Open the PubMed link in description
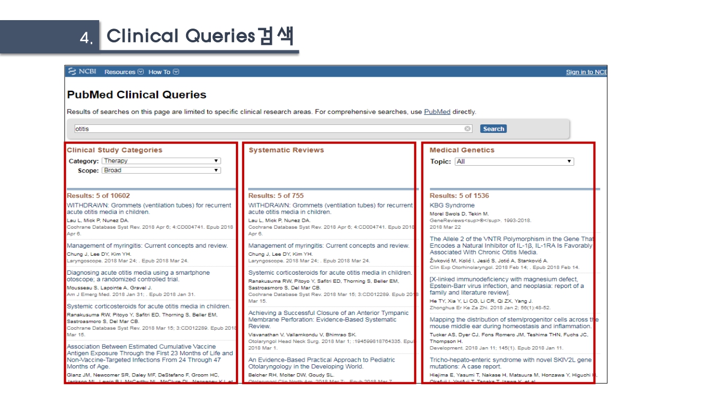Image resolution: width=707 pixels, height=397 pixels. (x=437, y=112)
